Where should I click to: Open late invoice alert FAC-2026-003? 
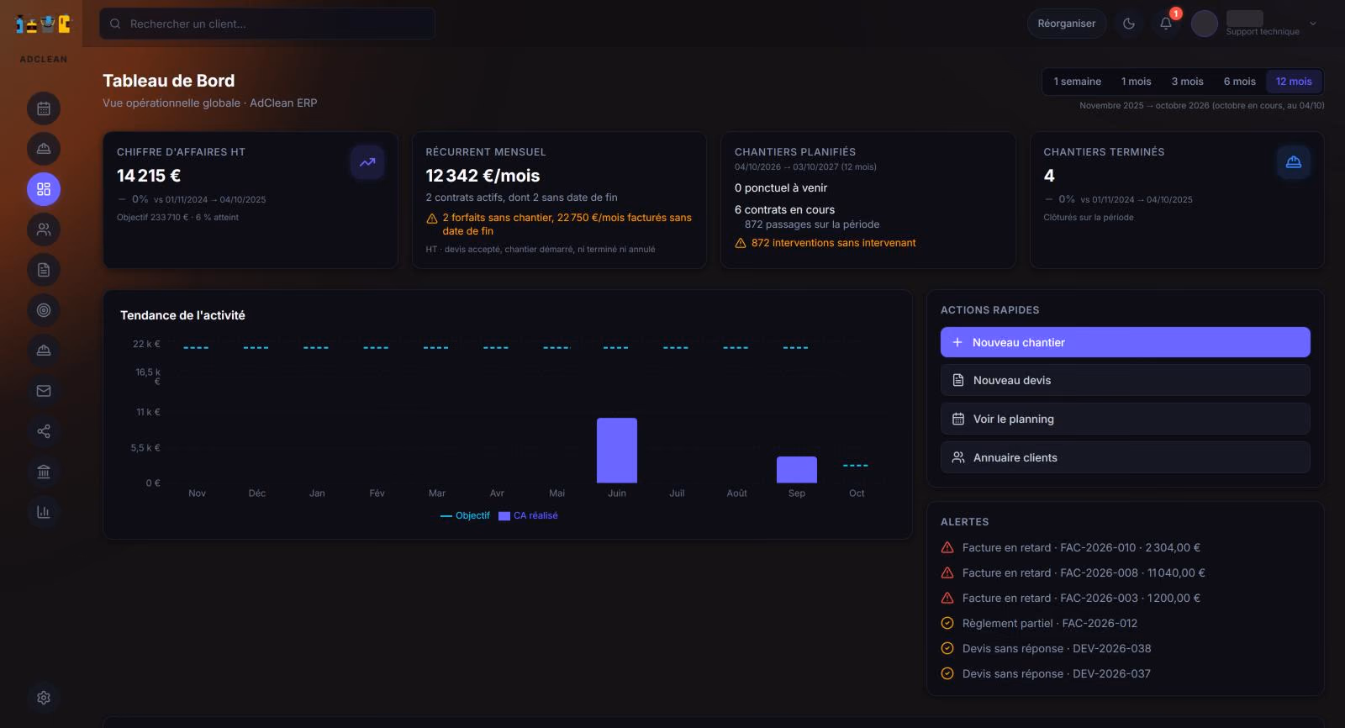click(1126, 598)
